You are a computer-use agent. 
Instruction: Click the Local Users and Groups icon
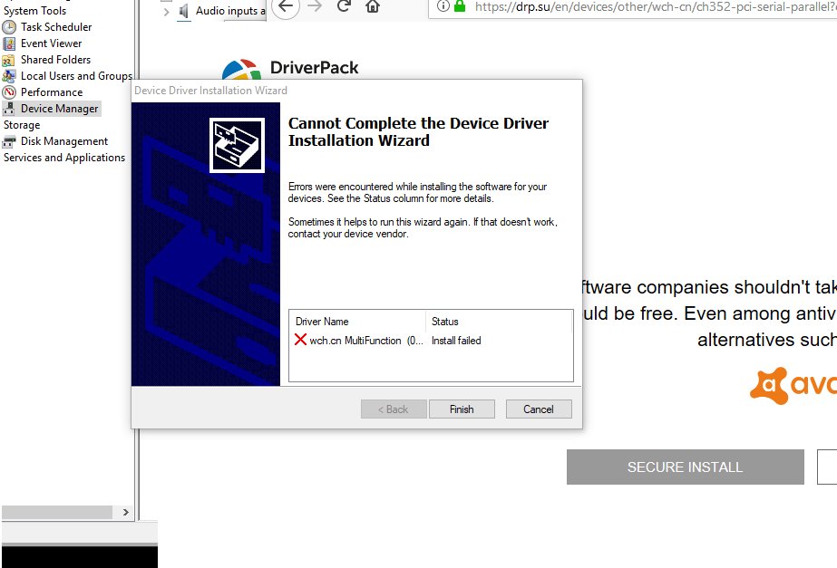coord(9,76)
